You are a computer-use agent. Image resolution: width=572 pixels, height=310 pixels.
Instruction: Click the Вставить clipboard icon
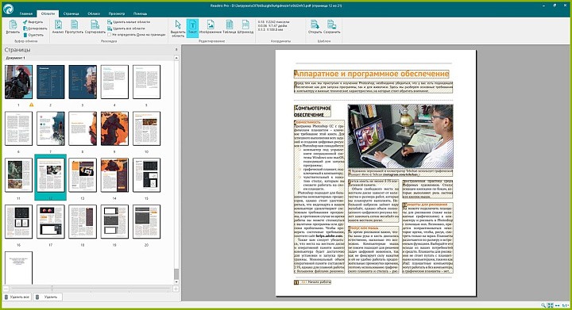pyautogui.click(x=13, y=27)
